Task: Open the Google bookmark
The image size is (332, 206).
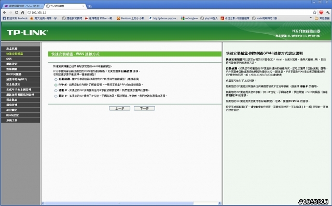Action: [x=189, y=19]
